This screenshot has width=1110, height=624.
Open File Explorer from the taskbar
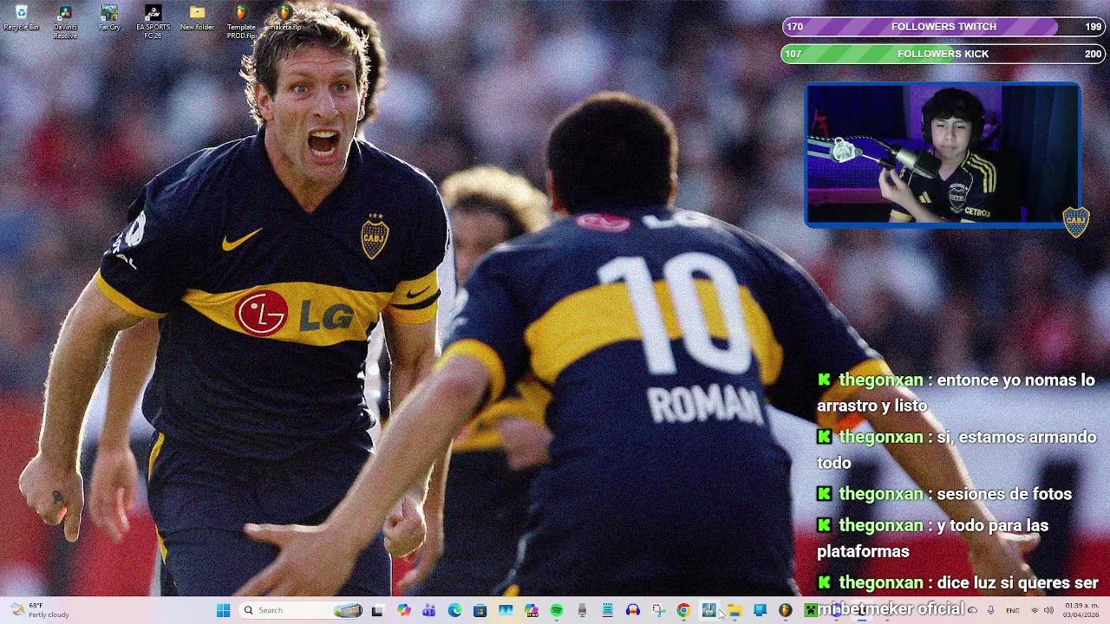(735, 610)
